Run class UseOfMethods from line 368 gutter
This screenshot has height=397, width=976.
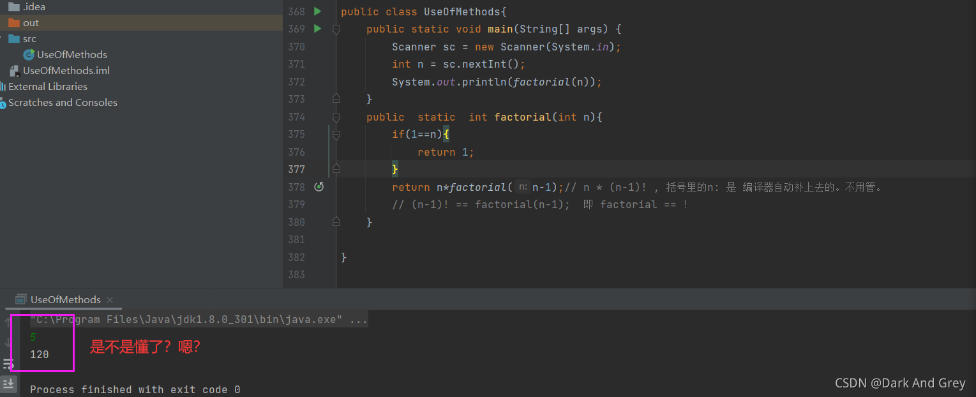[x=317, y=11]
